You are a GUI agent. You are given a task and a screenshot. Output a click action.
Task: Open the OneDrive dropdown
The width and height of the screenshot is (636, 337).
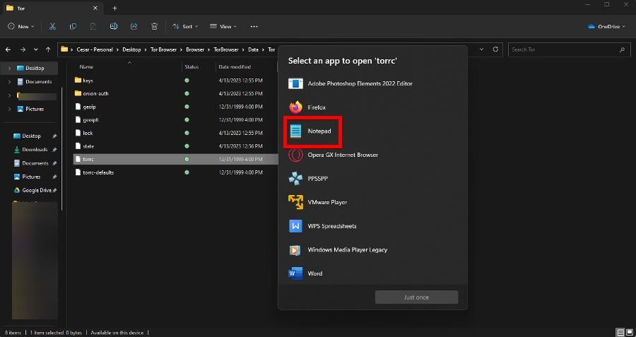click(x=607, y=26)
